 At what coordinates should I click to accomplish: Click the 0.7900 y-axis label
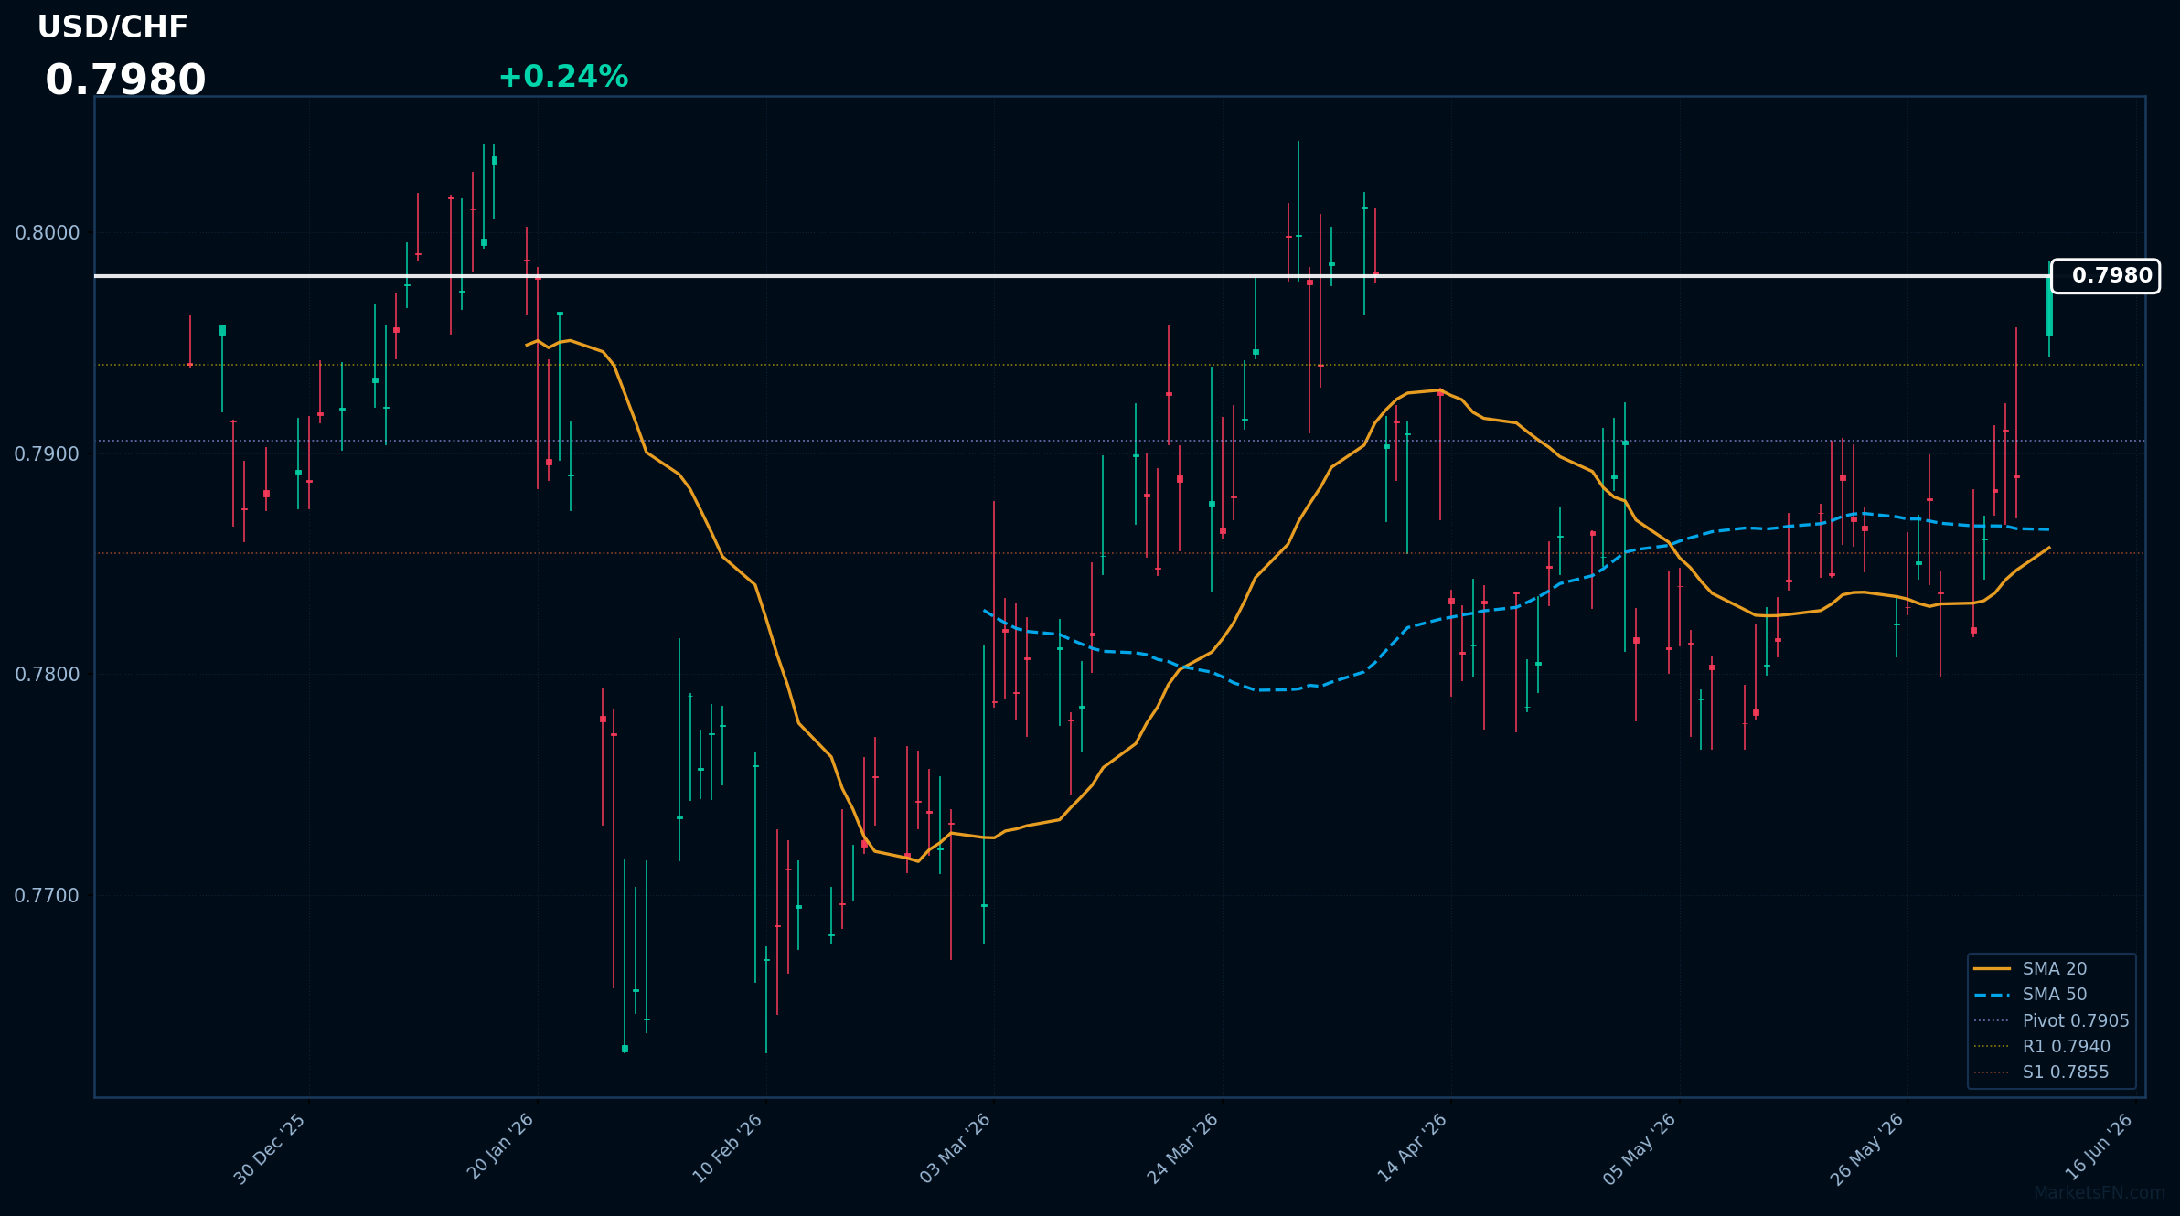coord(48,453)
